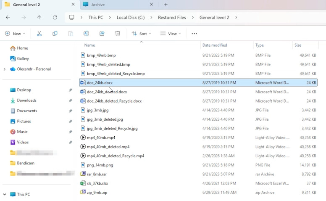Viewport: 326px width, 201px height.
Task: Close the General level 2 tab
Action: pyautogui.click(x=73, y=4)
